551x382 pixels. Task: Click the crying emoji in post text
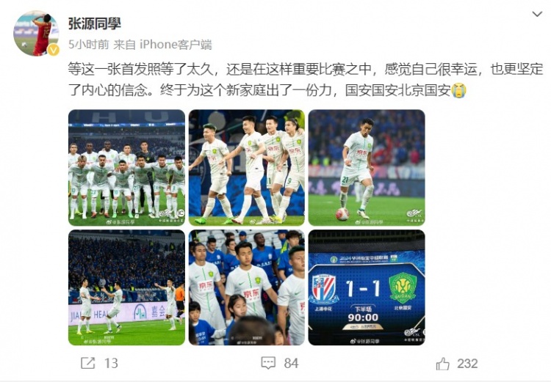point(458,90)
